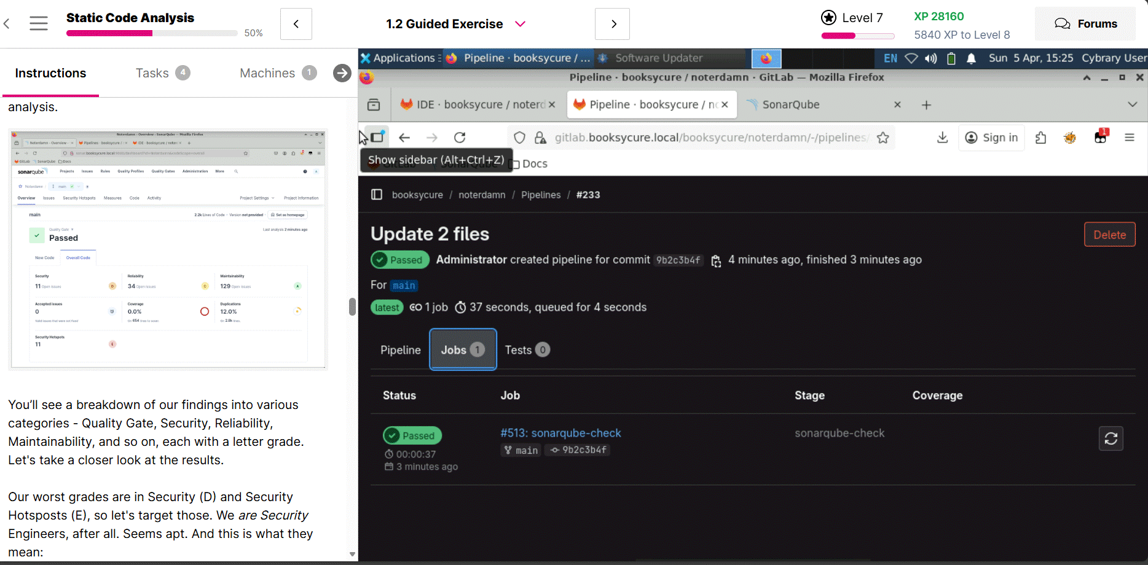Toggle the volume icon in top panel
This screenshot has width=1148, height=565.
pyautogui.click(x=931, y=58)
